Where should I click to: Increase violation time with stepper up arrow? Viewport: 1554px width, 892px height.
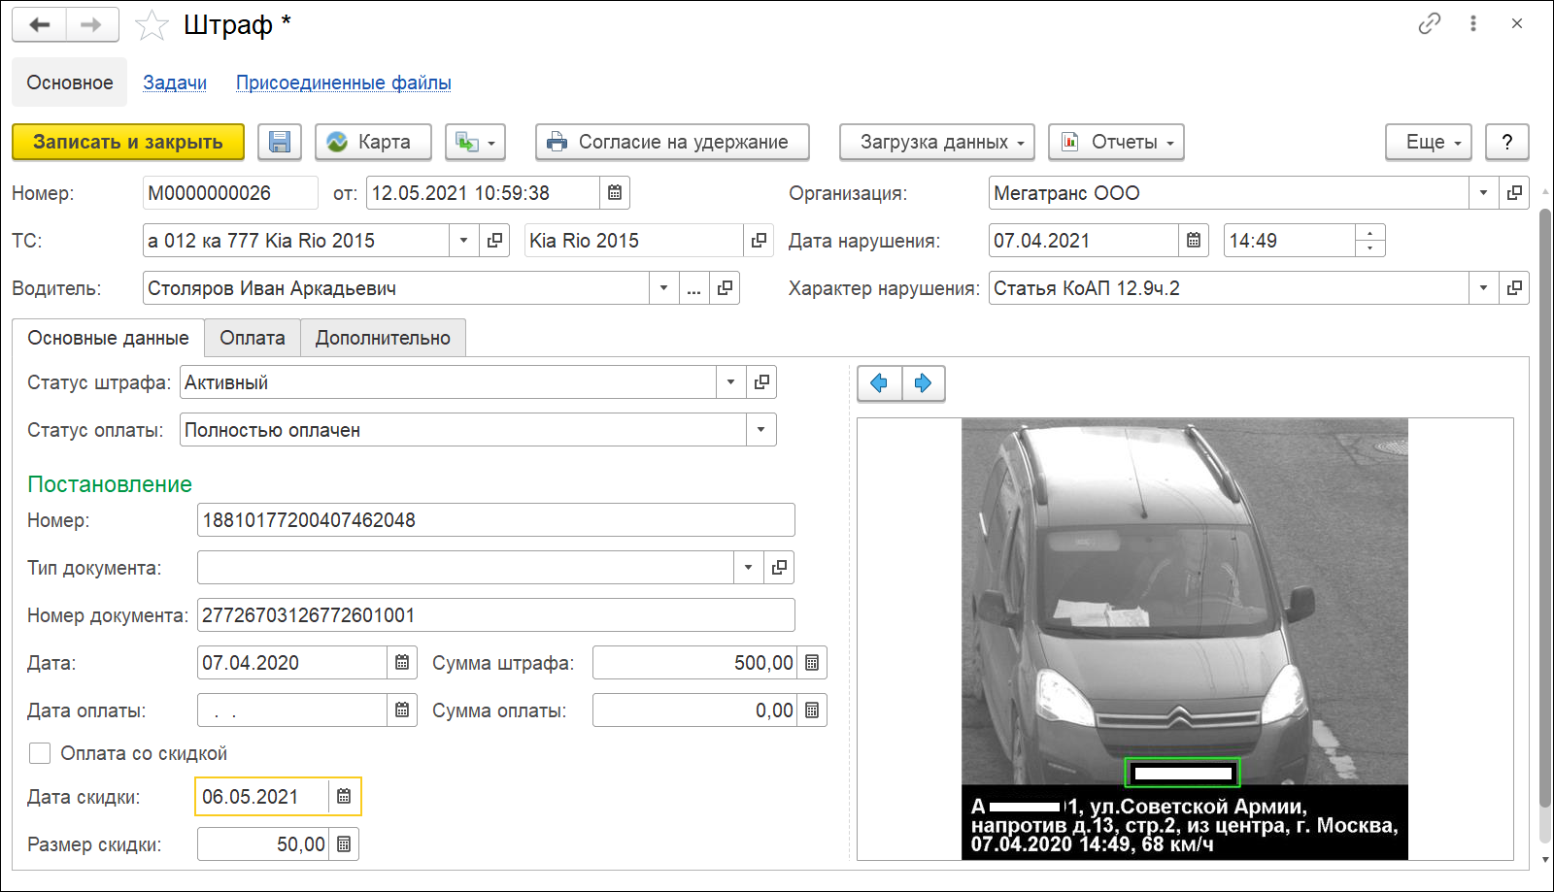coord(1369,233)
